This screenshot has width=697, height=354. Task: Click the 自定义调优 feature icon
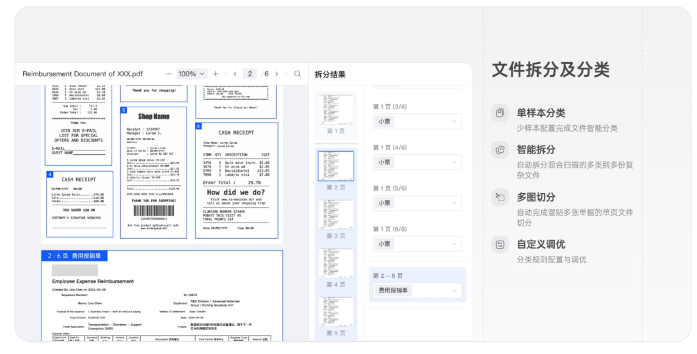[x=500, y=245]
